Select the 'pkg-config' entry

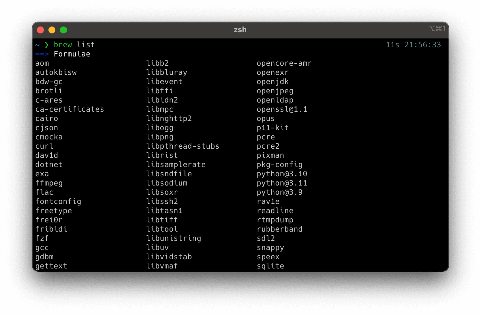pyautogui.click(x=280, y=165)
